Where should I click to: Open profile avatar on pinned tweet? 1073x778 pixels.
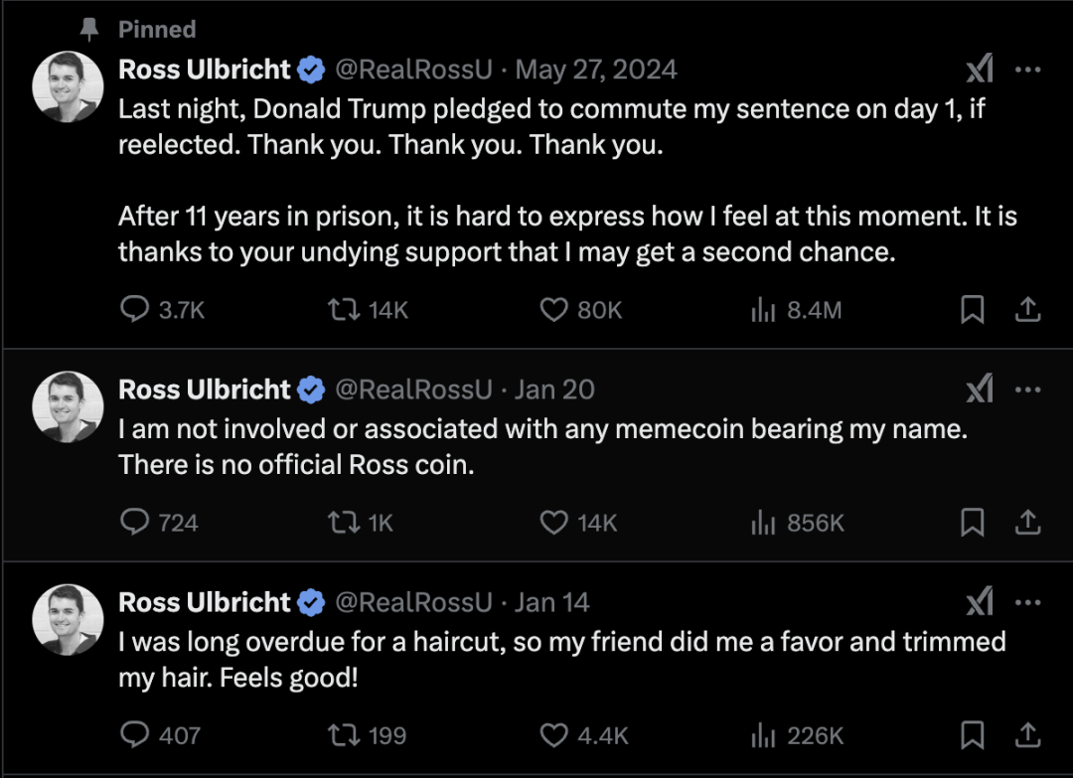pyautogui.click(x=68, y=86)
